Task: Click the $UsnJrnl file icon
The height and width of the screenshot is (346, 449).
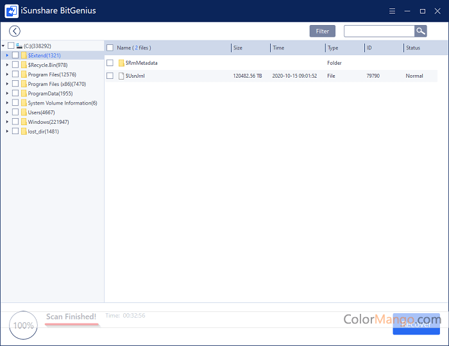Action: click(x=121, y=76)
